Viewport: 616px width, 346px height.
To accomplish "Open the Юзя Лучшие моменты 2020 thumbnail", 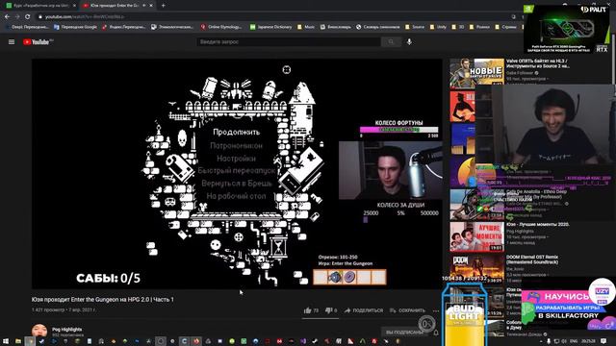I will [477, 236].
